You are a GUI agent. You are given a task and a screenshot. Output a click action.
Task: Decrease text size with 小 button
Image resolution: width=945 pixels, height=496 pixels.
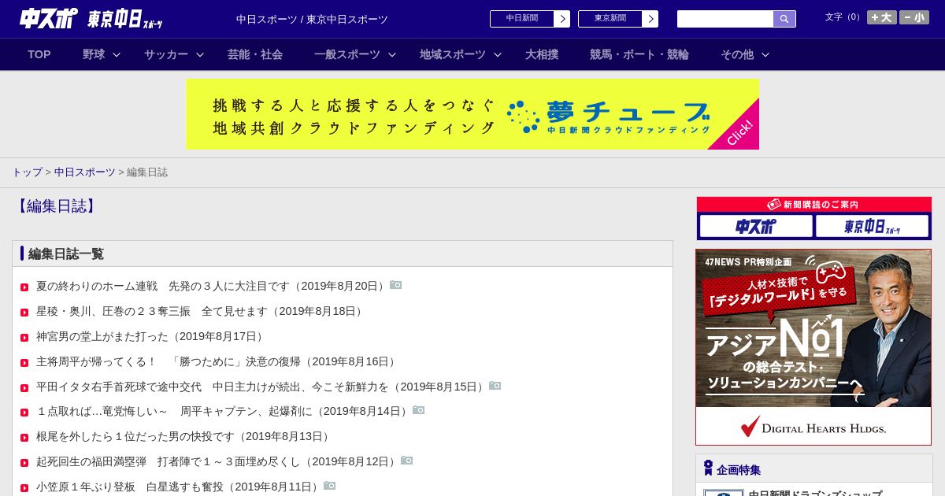click(914, 17)
